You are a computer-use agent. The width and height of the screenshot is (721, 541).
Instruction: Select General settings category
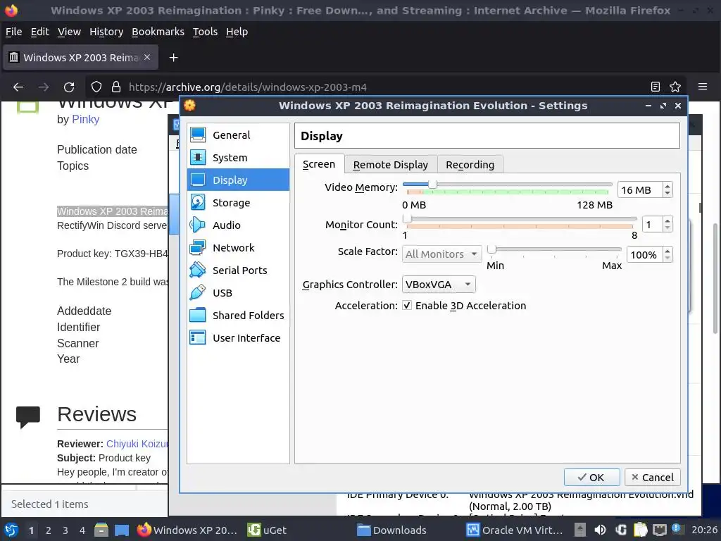(238, 135)
